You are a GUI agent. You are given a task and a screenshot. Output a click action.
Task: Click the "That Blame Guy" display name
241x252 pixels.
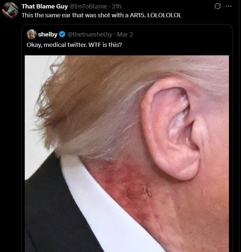point(45,7)
